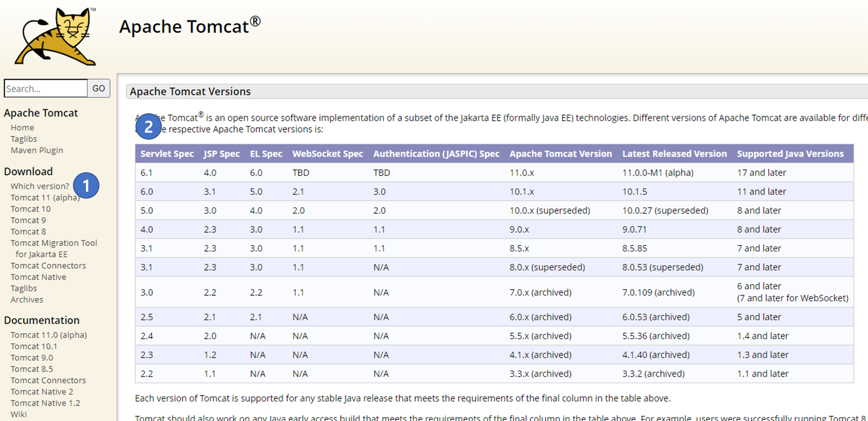Open Taglibs link under Download section
868x421 pixels.
(24, 288)
